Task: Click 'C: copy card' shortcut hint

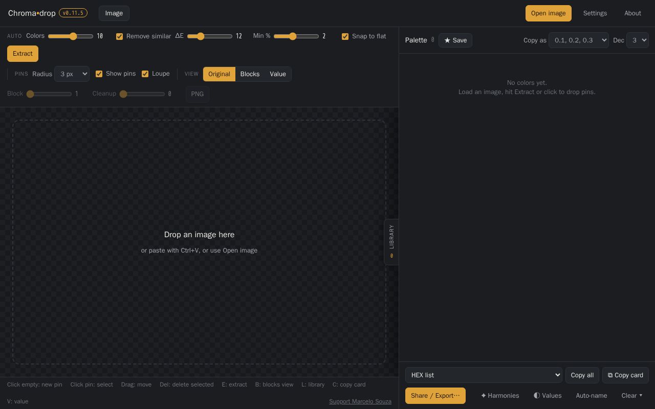Action: (x=349, y=384)
